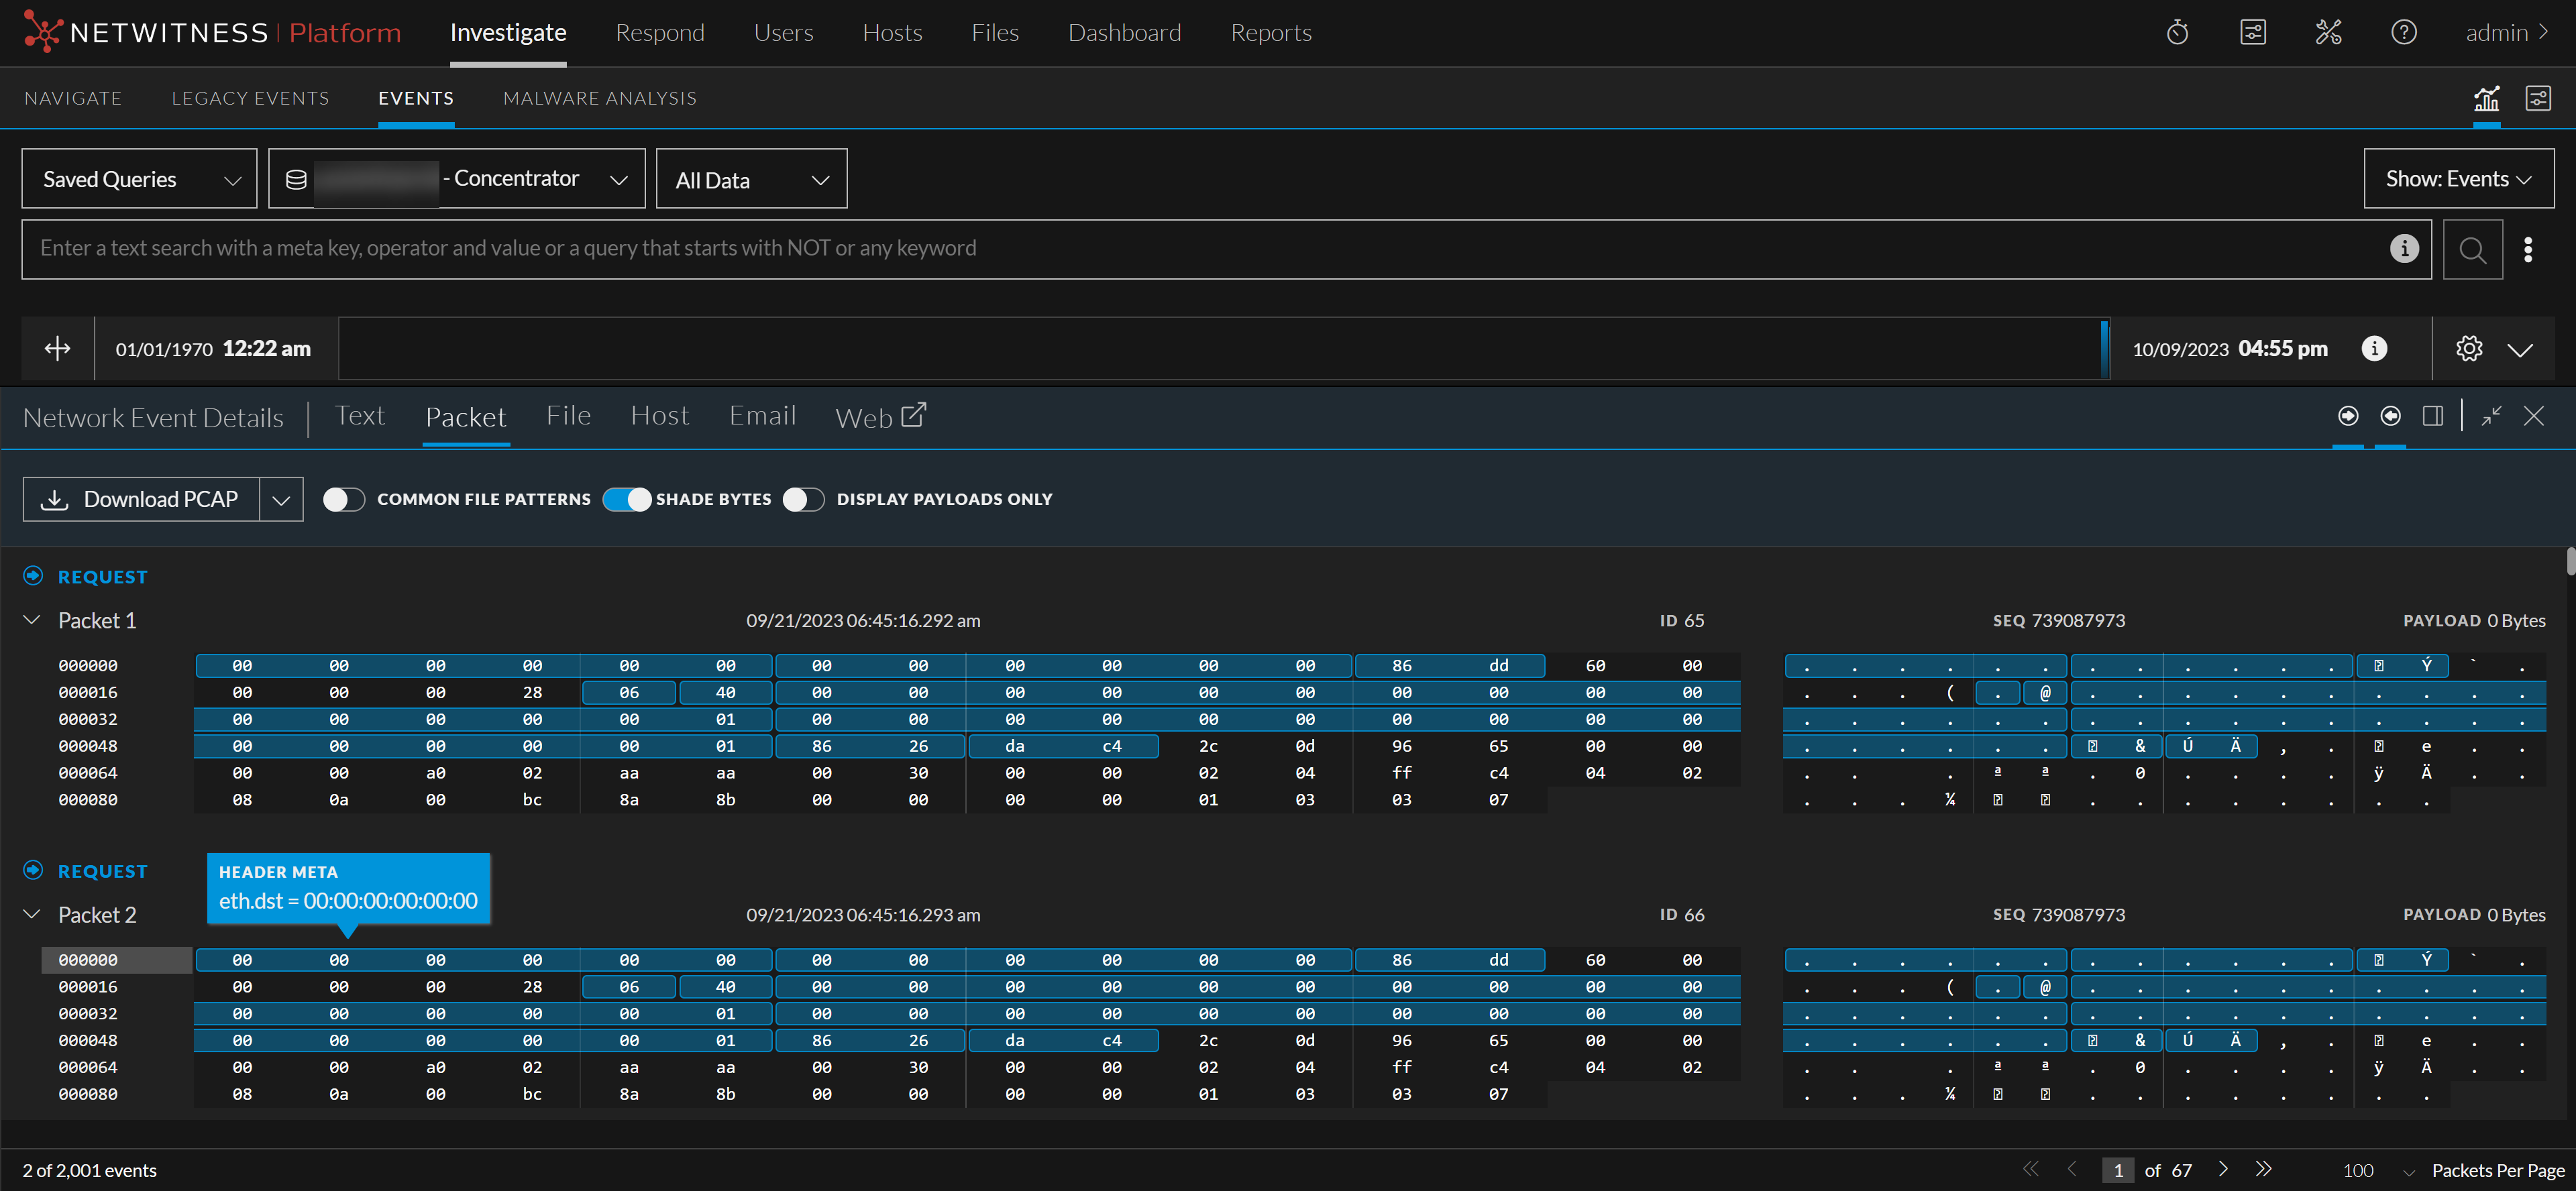This screenshot has height=1191, width=2576.
Task: Collapse Packet 1 chevron
Action: [x=32, y=620]
